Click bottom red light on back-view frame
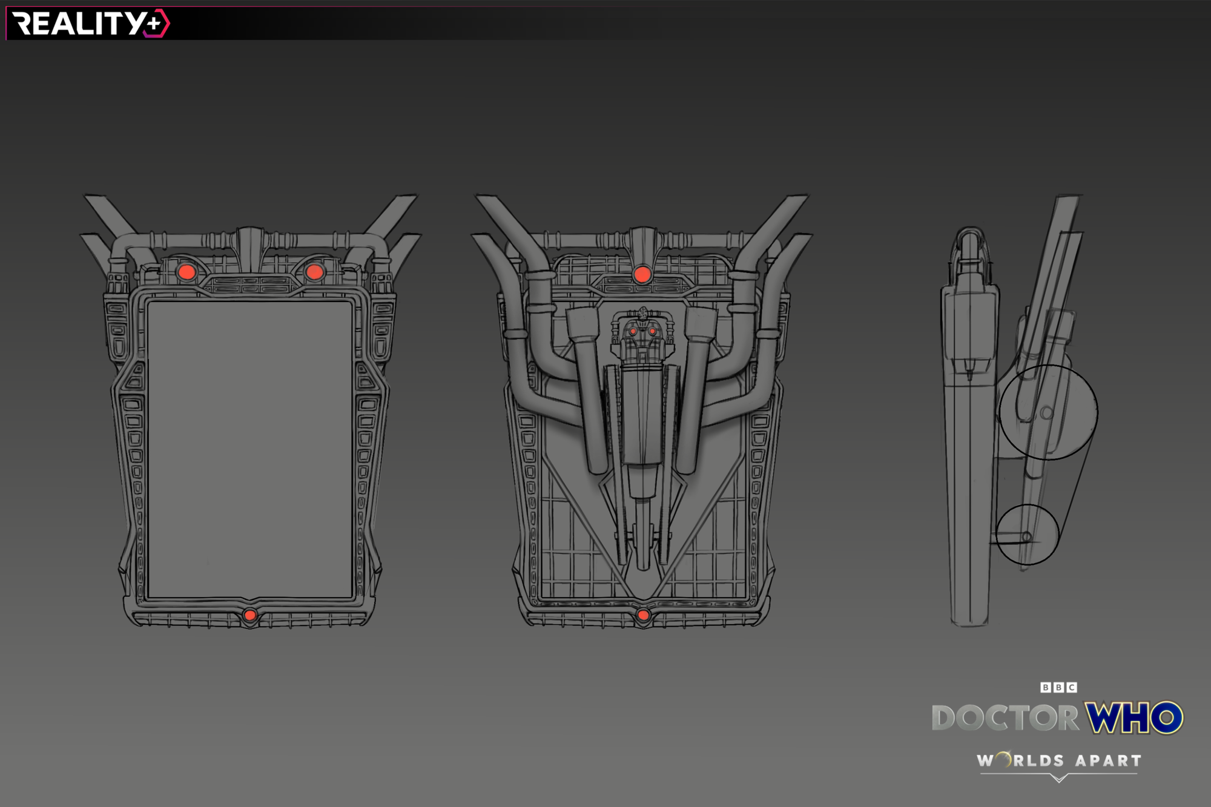 click(643, 616)
